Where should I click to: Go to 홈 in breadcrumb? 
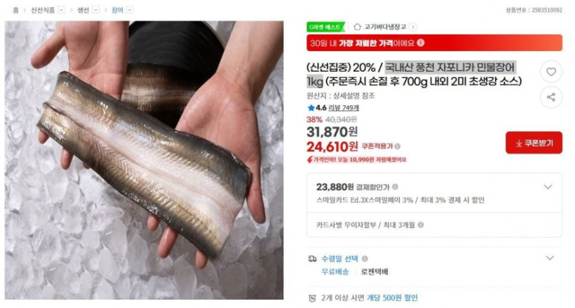[16, 10]
